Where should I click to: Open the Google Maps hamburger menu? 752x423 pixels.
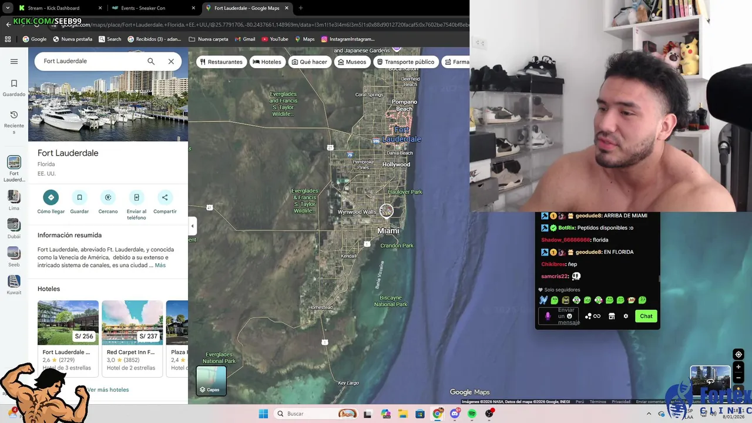click(x=14, y=61)
